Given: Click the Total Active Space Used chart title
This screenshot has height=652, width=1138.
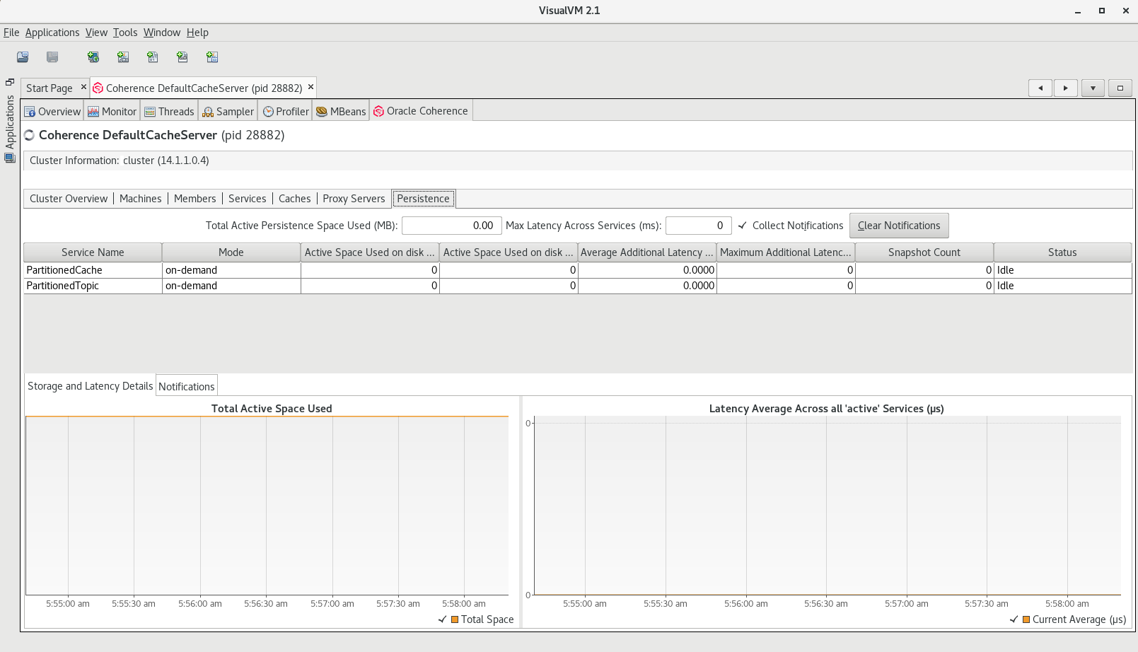Looking at the screenshot, I should (x=272, y=409).
